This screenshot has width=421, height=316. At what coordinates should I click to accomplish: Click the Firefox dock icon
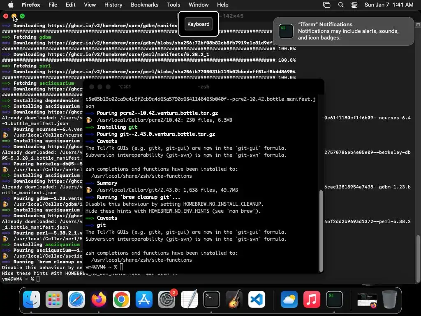pos(99,299)
